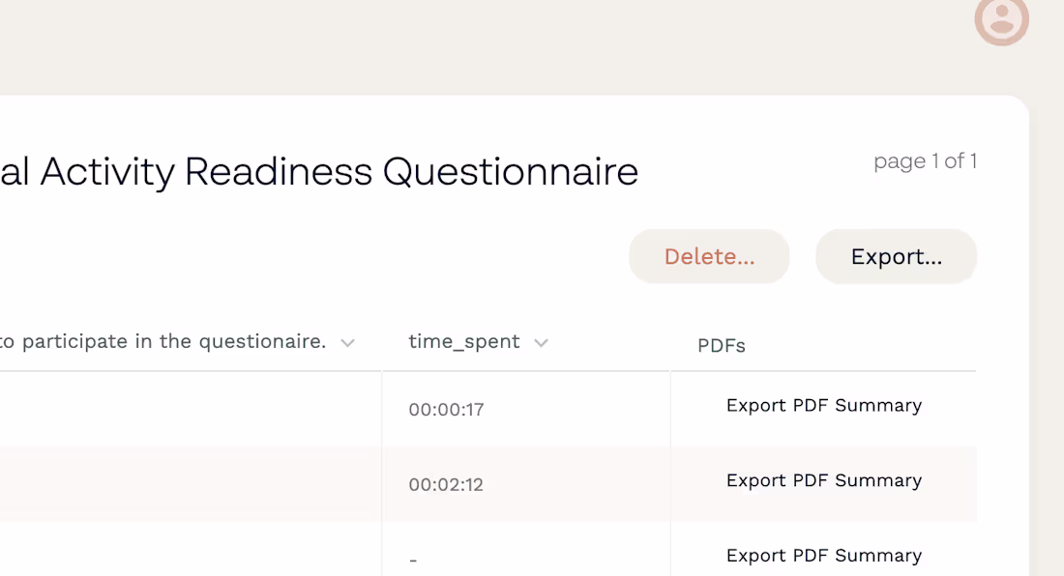Click the 00:00:17 time cell

pos(445,409)
